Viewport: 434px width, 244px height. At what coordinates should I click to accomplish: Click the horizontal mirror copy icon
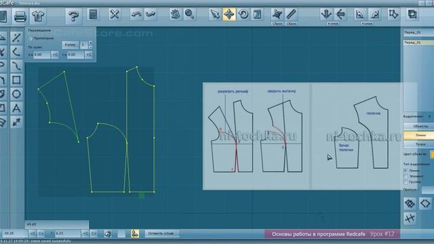point(340,14)
